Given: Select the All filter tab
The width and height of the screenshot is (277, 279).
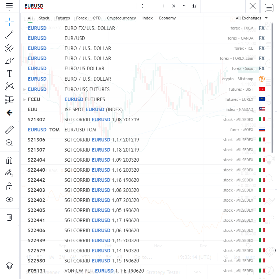Looking at the screenshot, I should tap(30, 18).
